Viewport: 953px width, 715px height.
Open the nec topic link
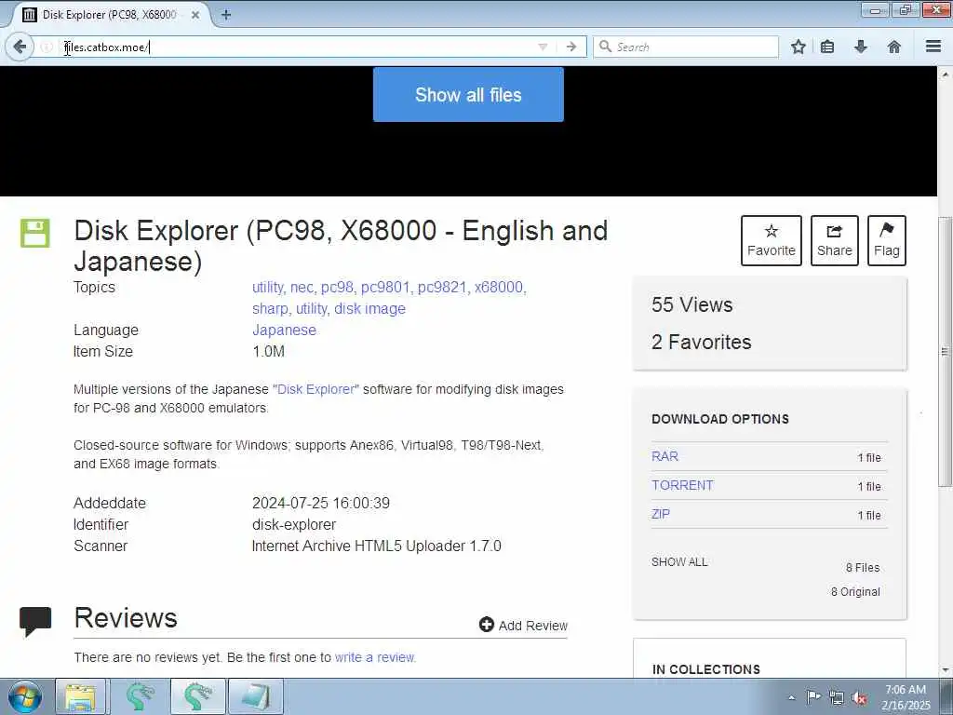coord(302,287)
